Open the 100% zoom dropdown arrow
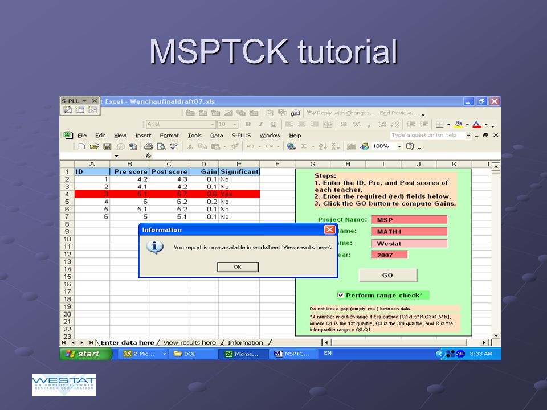 click(x=399, y=146)
